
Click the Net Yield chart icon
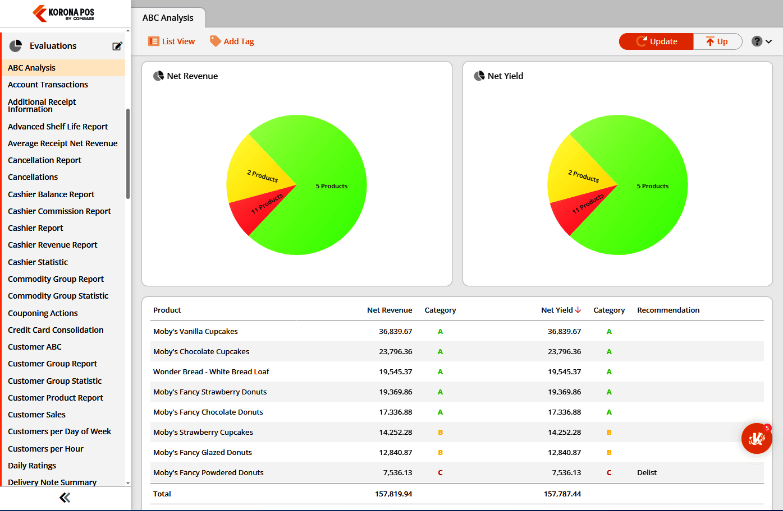(479, 76)
